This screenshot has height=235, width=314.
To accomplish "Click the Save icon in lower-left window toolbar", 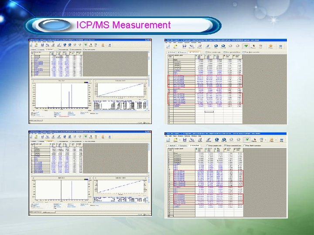I will tap(42, 137).
